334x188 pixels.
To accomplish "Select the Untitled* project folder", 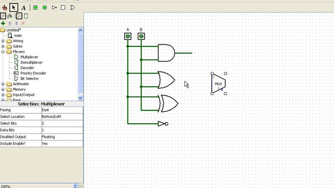I will [x=14, y=30].
